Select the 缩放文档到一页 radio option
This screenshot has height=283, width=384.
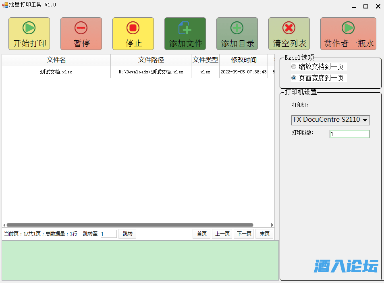click(x=294, y=67)
